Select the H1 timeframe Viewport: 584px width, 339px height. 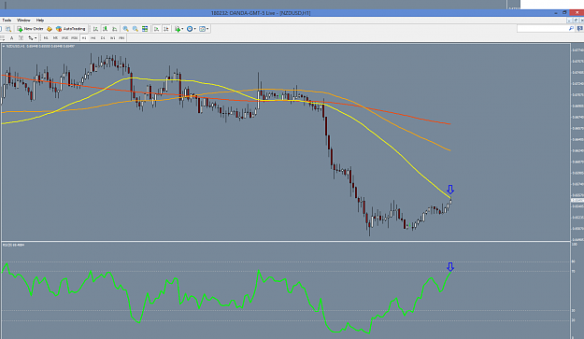tap(84, 37)
